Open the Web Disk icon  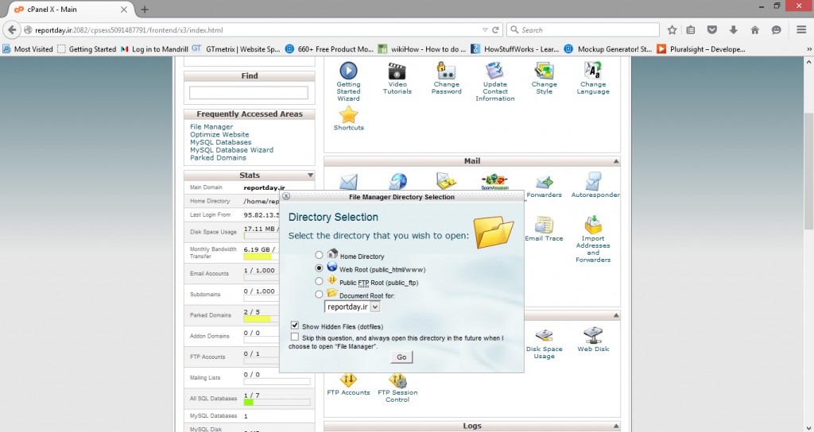(593, 335)
